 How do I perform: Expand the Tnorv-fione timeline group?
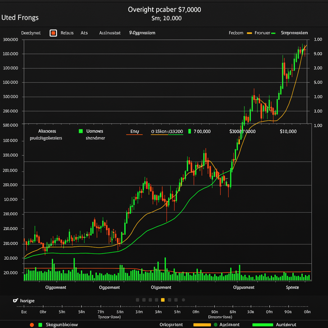[110, 316]
